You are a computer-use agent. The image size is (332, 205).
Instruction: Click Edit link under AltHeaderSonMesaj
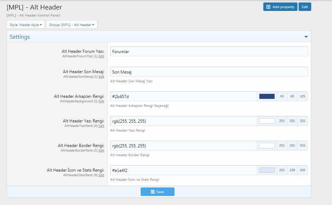[x=101, y=77]
